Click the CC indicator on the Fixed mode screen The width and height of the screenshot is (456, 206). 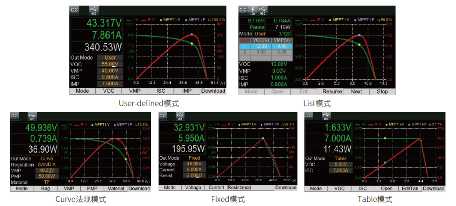pyautogui.click(x=163, y=116)
